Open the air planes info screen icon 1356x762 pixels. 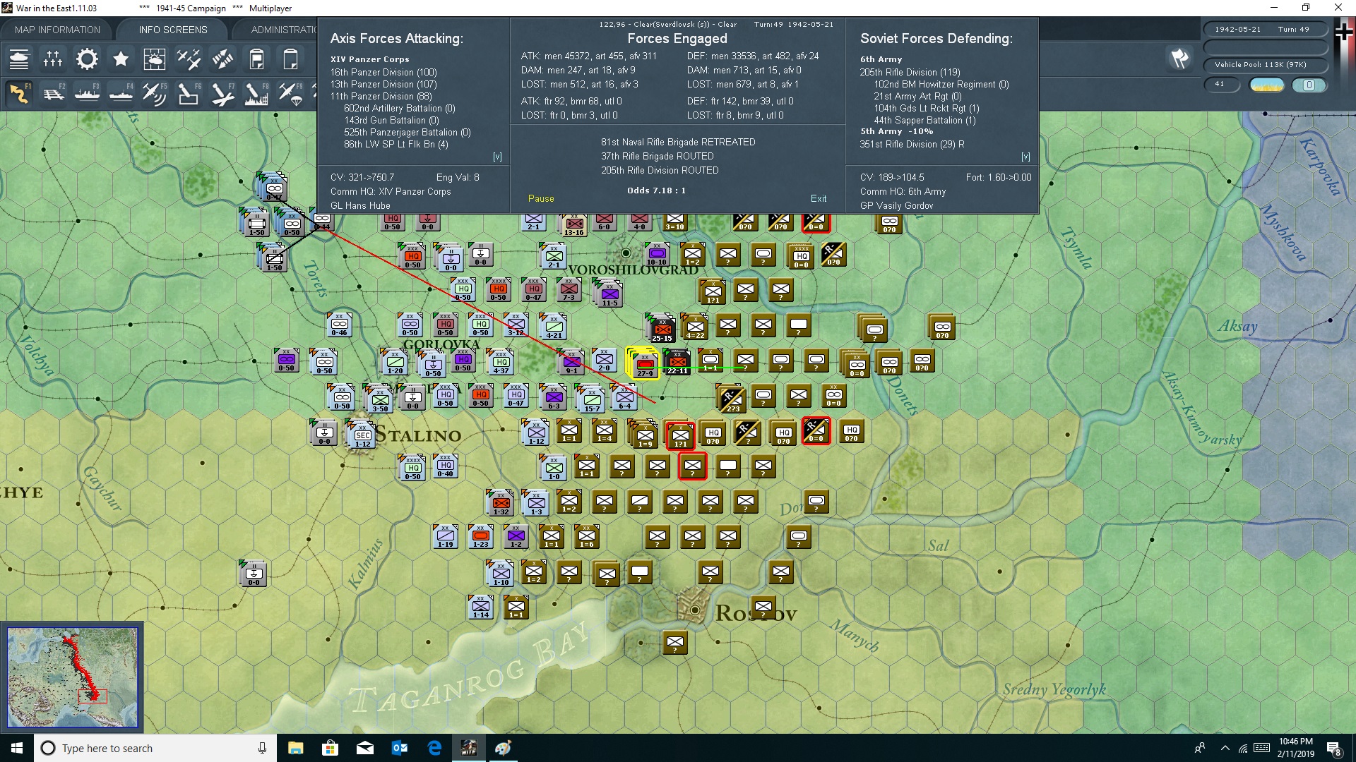pyautogui.click(x=189, y=59)
